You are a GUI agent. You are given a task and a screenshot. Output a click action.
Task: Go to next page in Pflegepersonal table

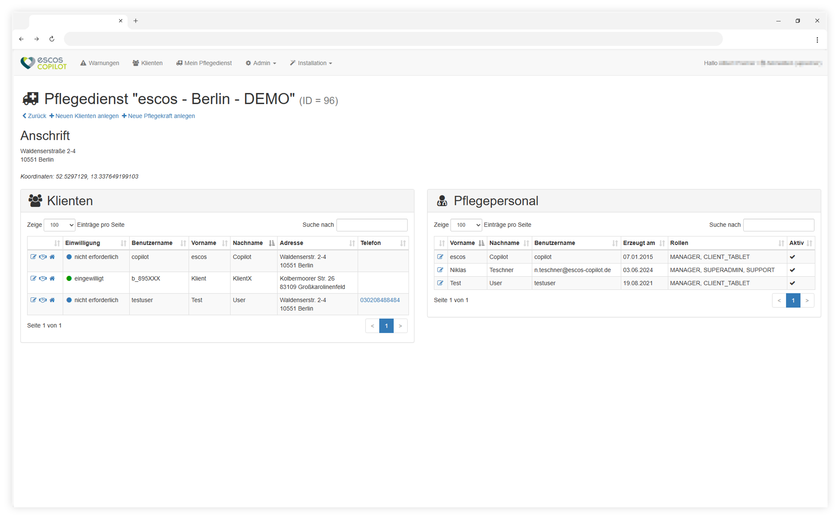tap(807, 300)
